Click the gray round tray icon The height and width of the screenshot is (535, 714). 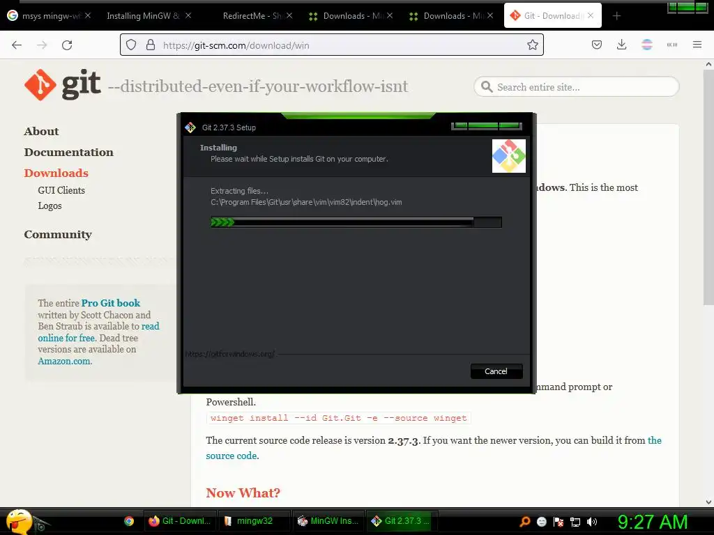541,521
